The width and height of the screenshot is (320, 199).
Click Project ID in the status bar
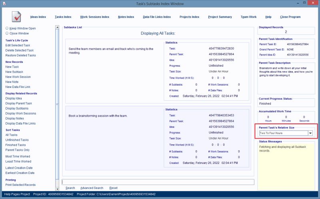click(x=53, y=194)
